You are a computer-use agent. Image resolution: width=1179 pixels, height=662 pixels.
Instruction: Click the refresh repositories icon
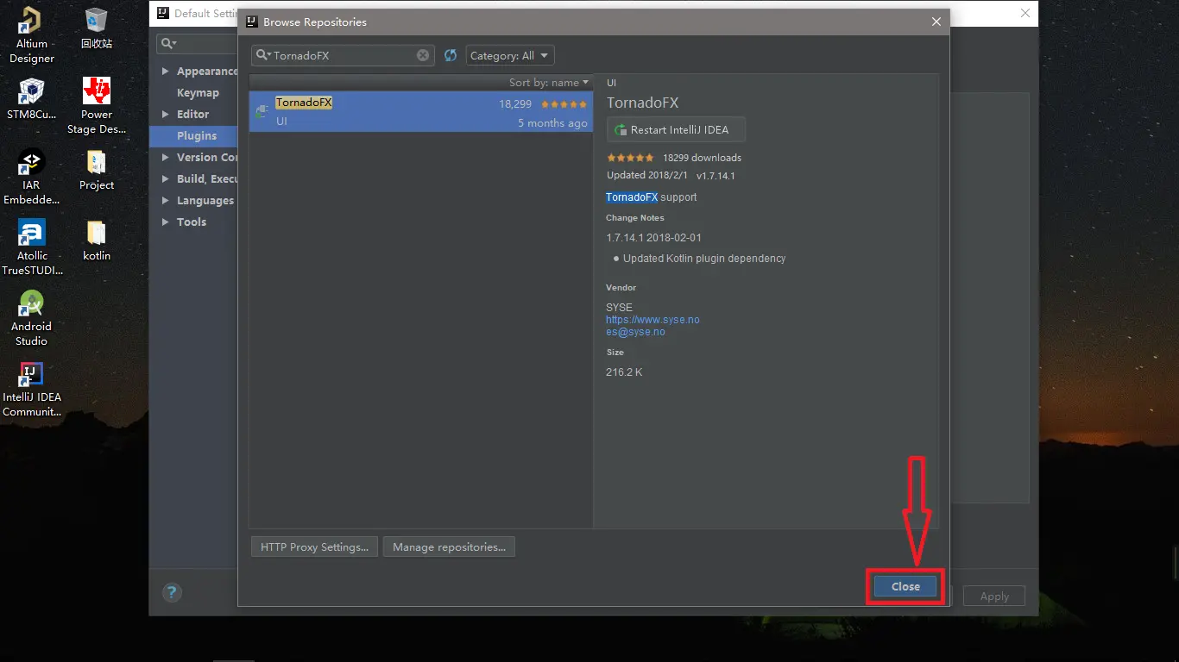click(451, 55)
